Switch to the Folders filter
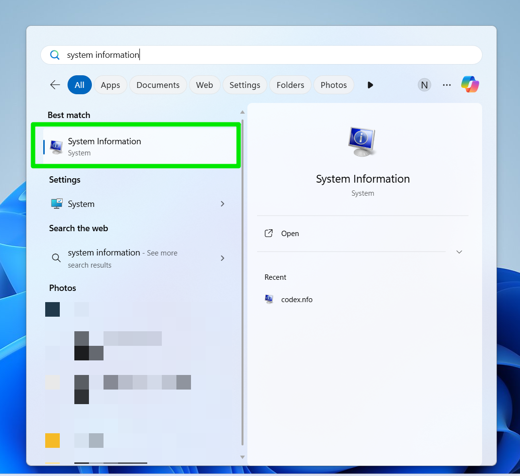The height and width of the screenshot is (476, 520). pyautogui.click(x=290, y=85)
